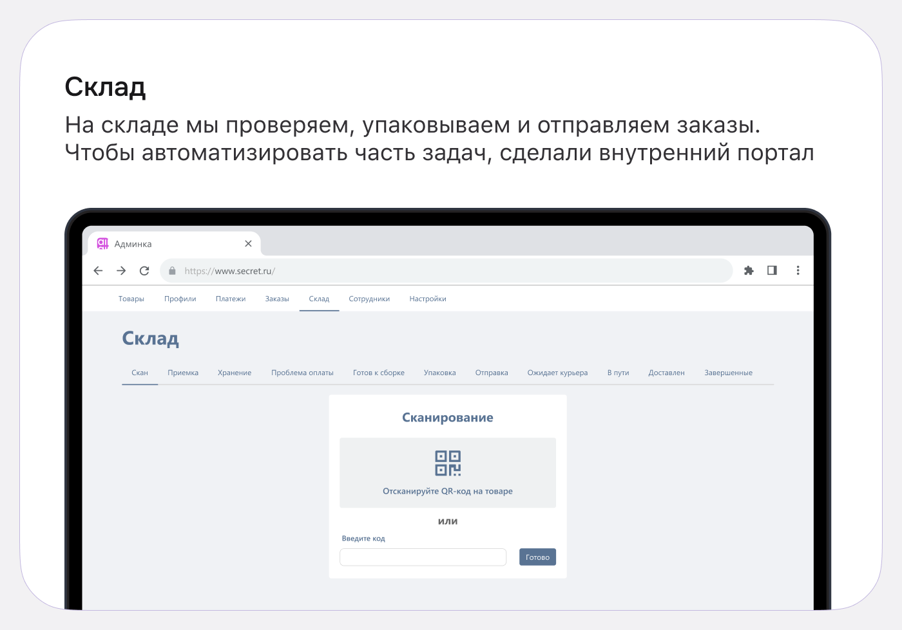The height and width of the screenshot is (630, 902).
Task: Open the Товары menu item
Action: pos(131,299)
